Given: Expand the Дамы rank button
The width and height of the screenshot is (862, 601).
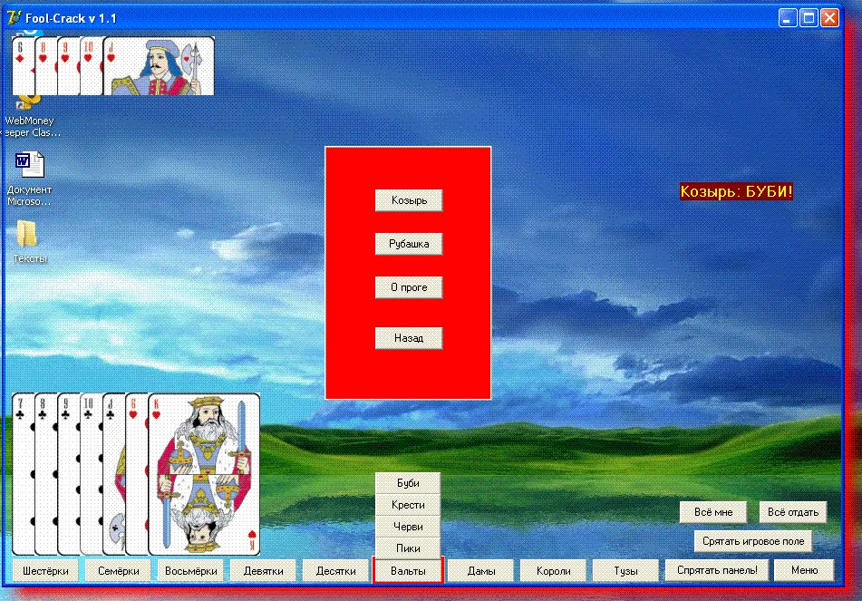Looking at the screenshot, I should 481,571.
